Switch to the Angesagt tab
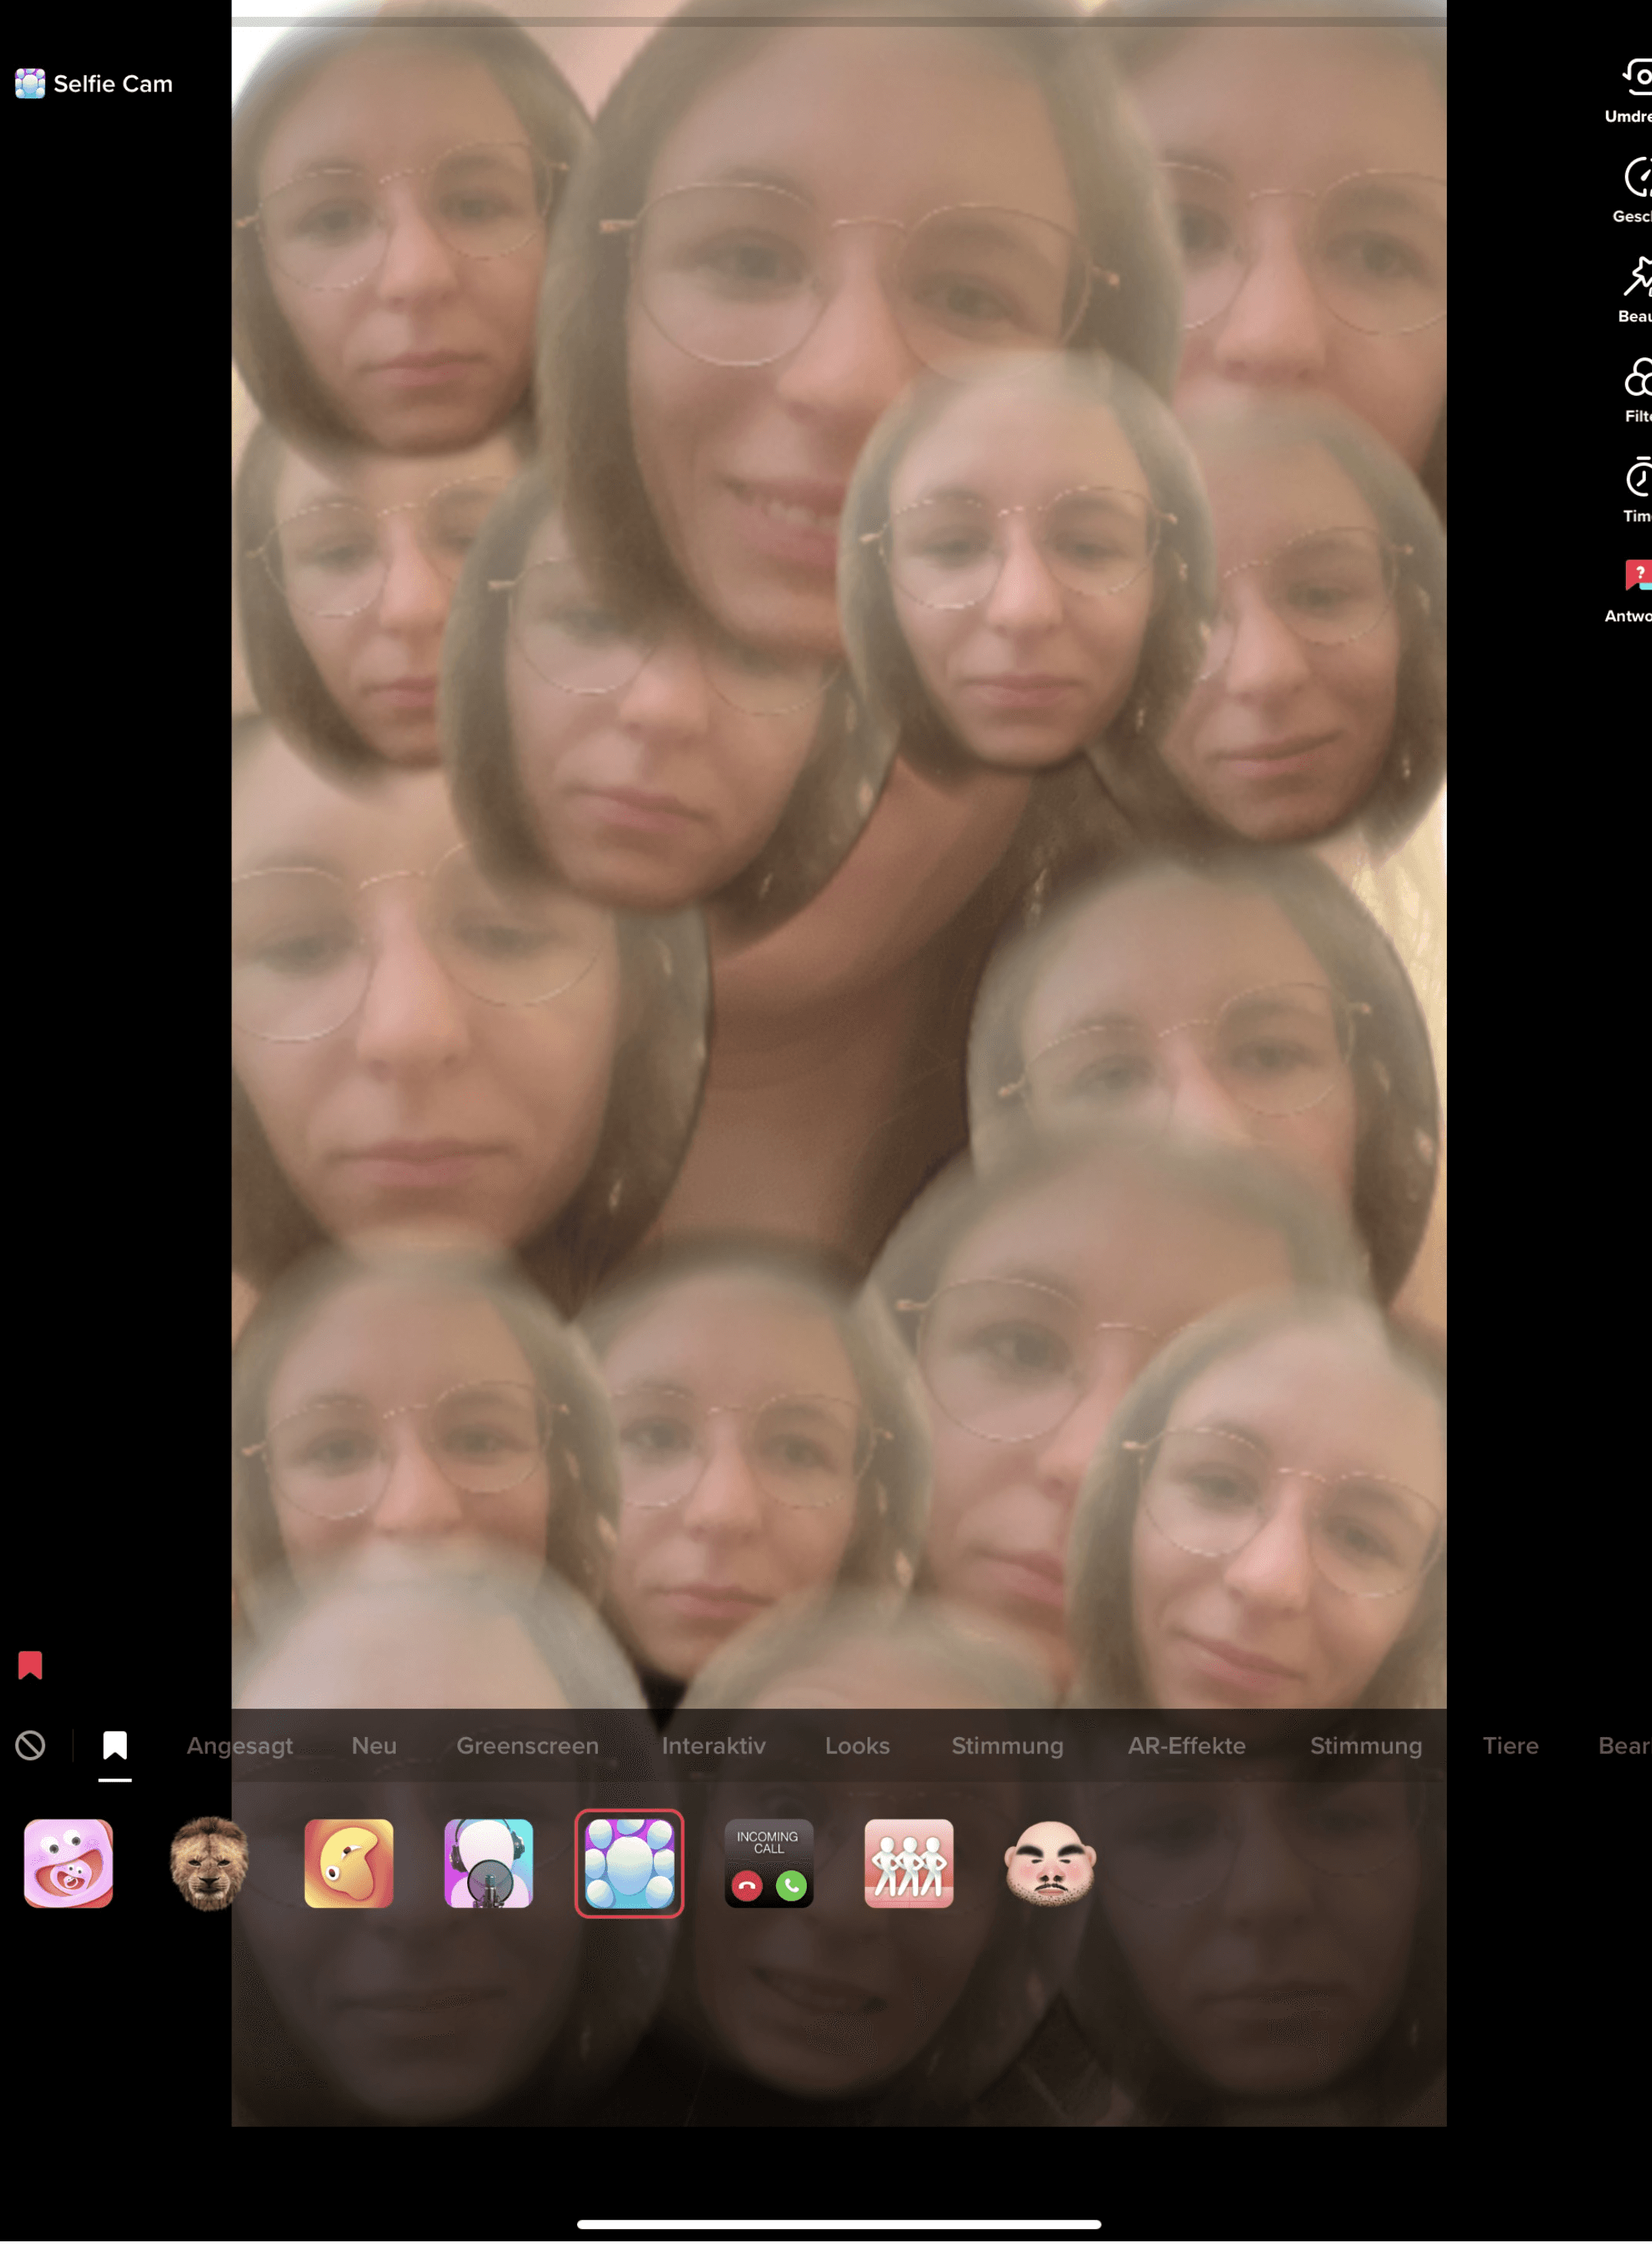 (240, 1746)
